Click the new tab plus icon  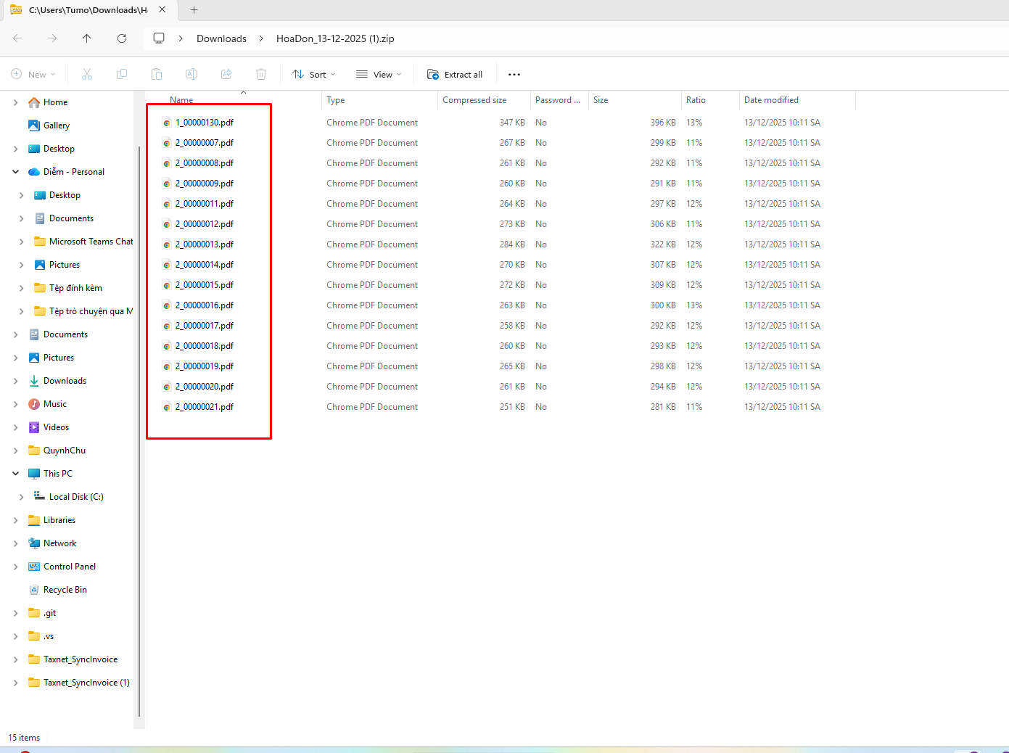pyautogui.click(x=194, y=10)
